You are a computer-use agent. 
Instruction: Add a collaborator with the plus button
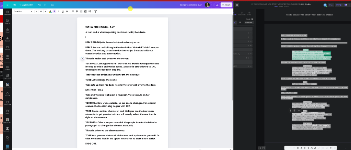[211, 5]
